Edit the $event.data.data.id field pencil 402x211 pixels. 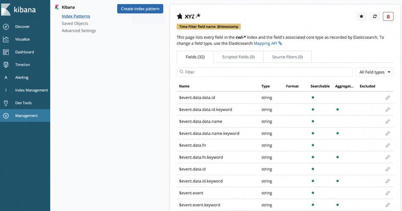point(388,97)
